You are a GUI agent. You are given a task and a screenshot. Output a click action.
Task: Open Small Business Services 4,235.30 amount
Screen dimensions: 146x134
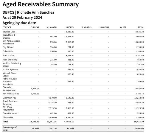click(52, 102)
